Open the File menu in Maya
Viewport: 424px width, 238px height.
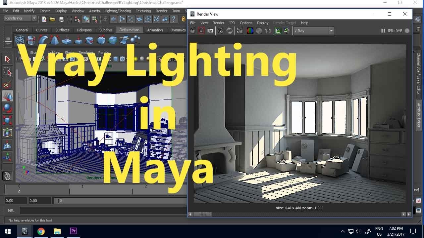(5, 11)
